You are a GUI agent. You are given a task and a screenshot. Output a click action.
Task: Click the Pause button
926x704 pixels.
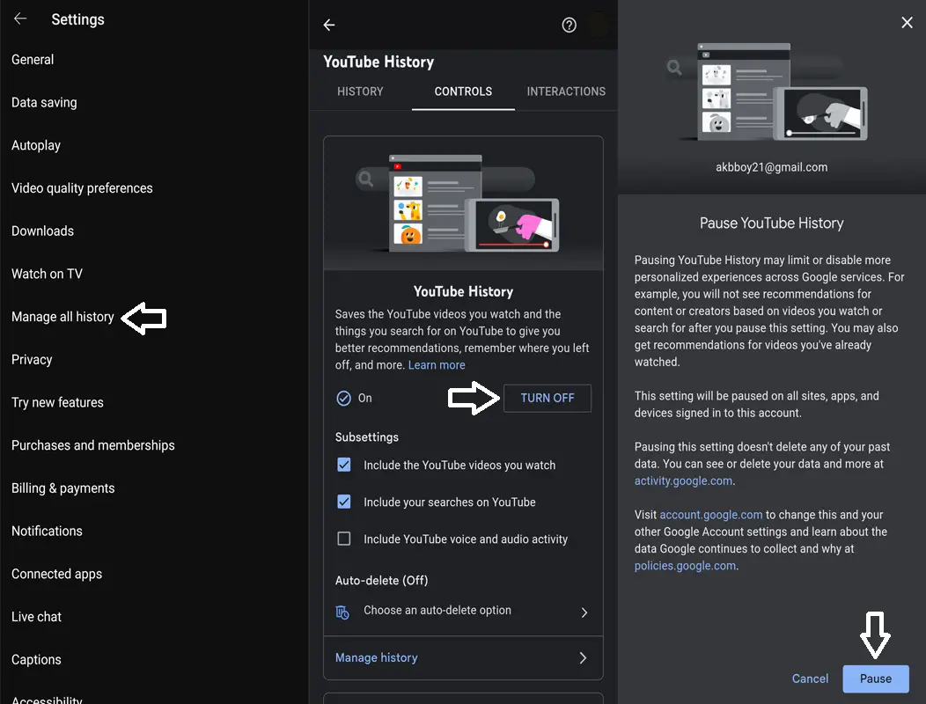875,678
